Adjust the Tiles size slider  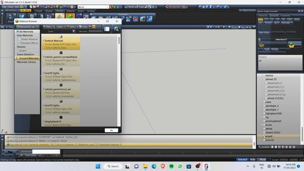point(95,31)
